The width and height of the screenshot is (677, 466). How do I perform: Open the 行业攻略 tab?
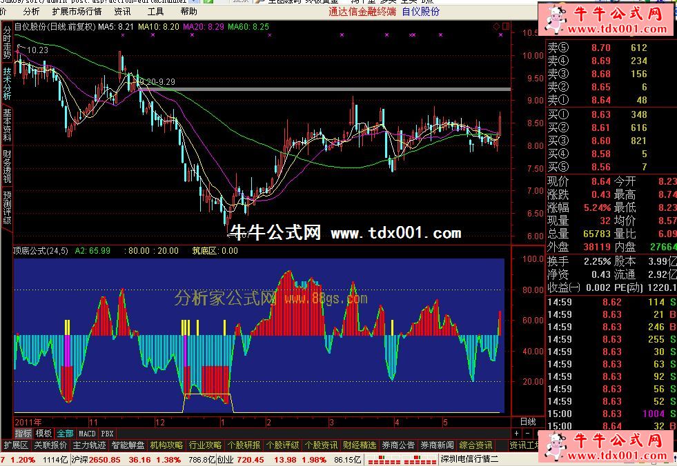coord(206,445)
